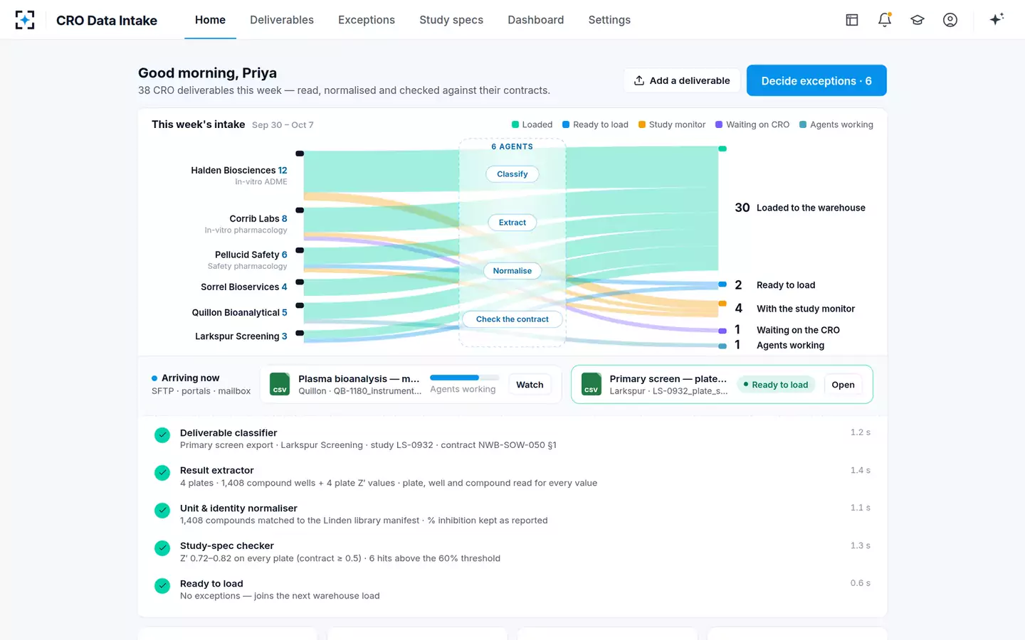Click 1 Agents working outcome
Image resolution: width=1025 pixels, height=640 pixels.
pyautogui.click(x=779, y=345)
